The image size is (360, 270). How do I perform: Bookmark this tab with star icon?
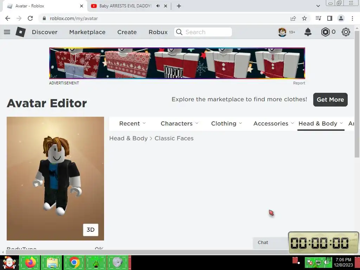click(304, 18)
